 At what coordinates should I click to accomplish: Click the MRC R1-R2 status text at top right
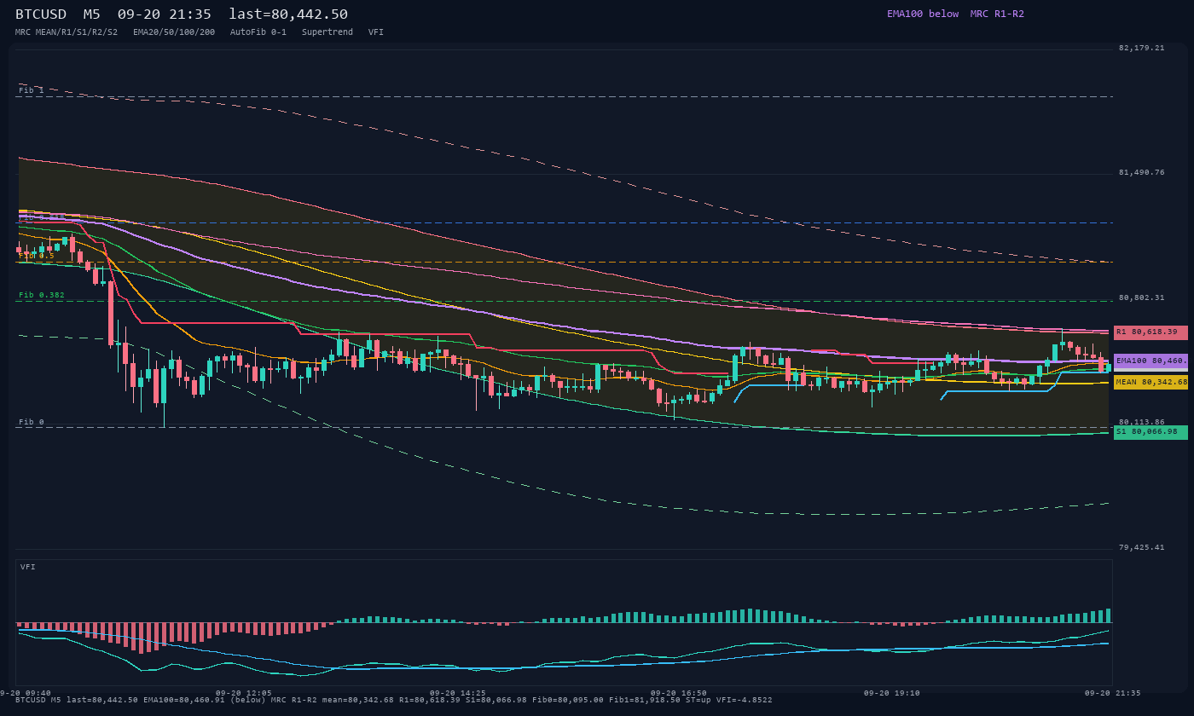pyautogui.click(x=997, y=14)
